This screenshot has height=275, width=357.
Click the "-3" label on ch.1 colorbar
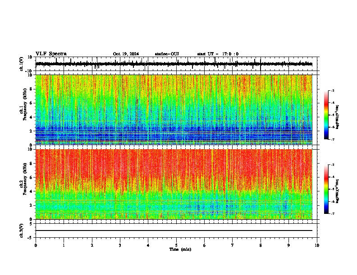pyautogui.click(x=333, y=90)
